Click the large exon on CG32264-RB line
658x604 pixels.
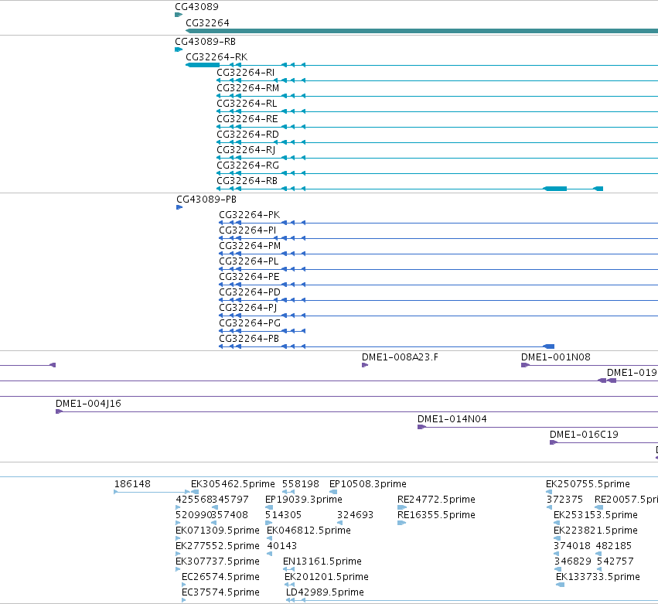[x=555, y=189]
